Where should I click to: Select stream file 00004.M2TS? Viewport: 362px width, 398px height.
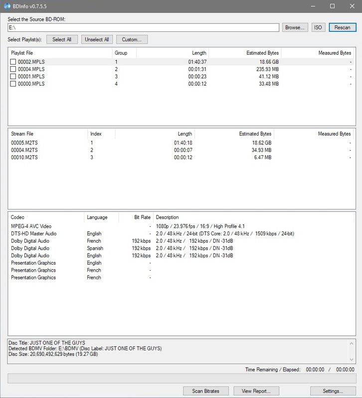click(x=24, y=150)
